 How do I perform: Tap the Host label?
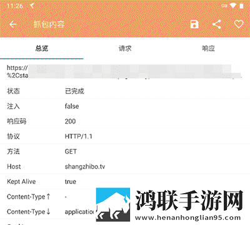coord(14,166)
